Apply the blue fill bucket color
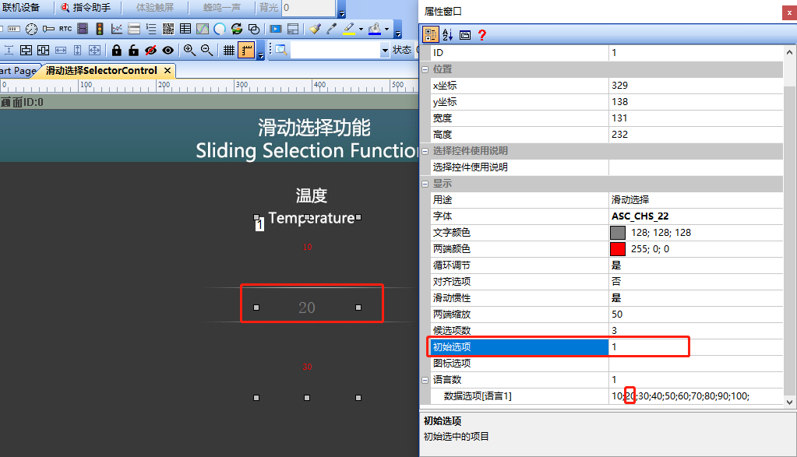797x457 pixels. [375, 29]
